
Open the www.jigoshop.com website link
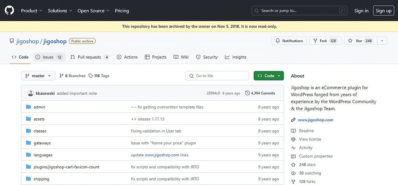click(316, 120)
